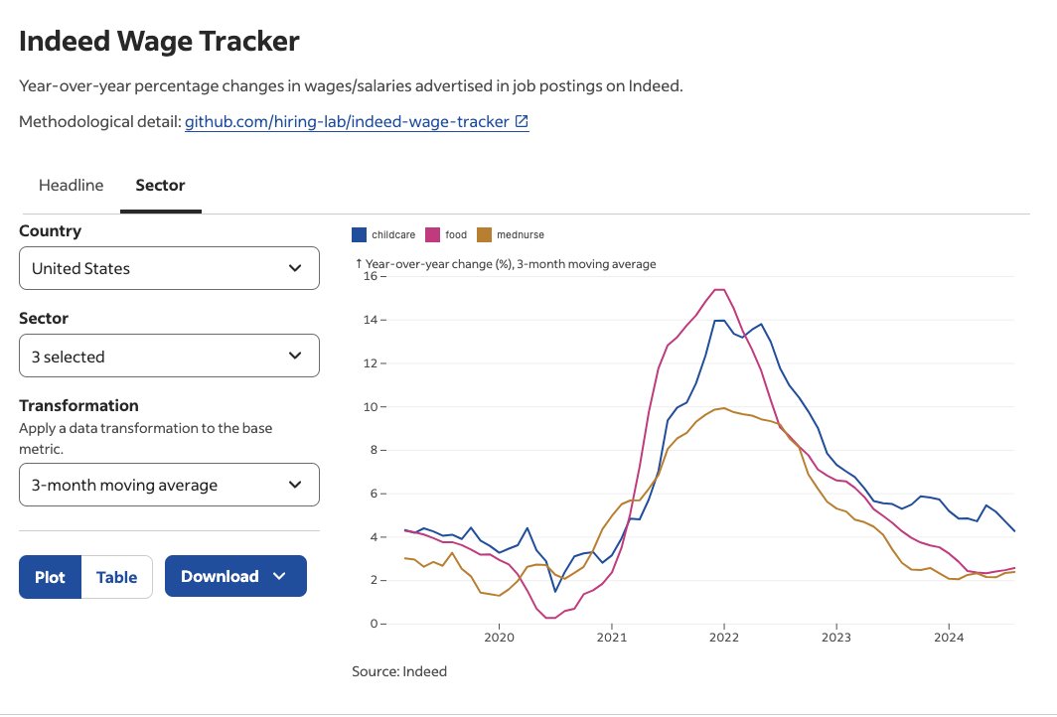Click the Source: Indeed caption
The width and height of the screenshot is (1057, 717).
point(399,671)
